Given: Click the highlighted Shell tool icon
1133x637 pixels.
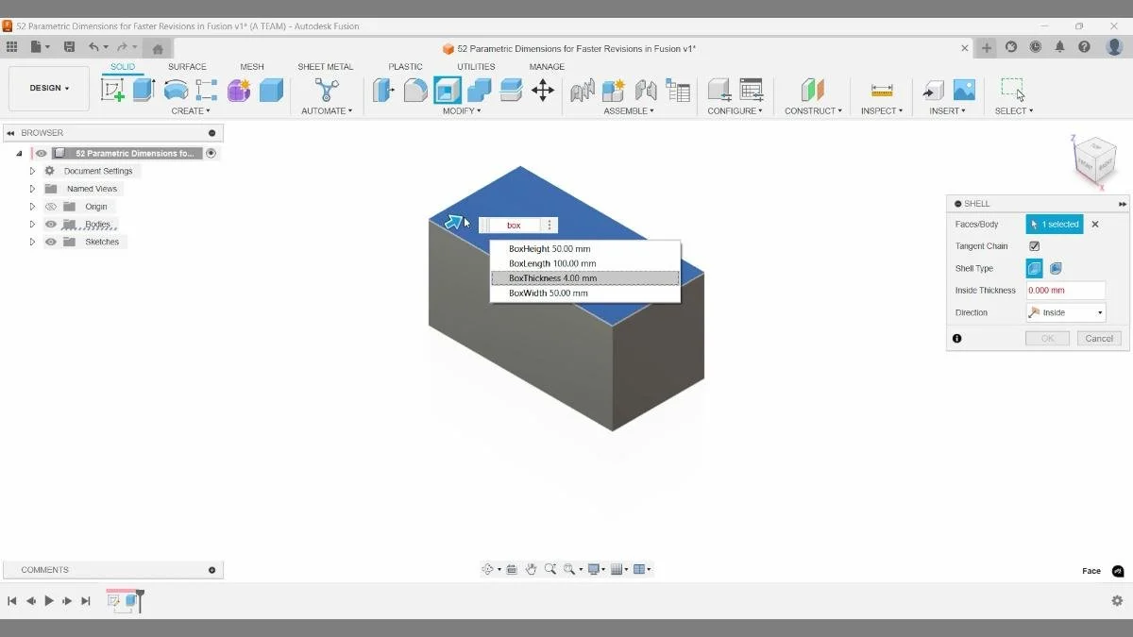Looking at the screenshot, I should coord(446,90).
